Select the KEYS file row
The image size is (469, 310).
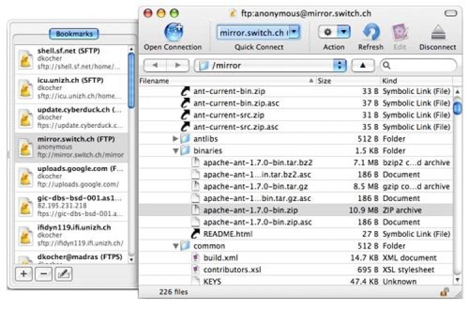point(296,281)
